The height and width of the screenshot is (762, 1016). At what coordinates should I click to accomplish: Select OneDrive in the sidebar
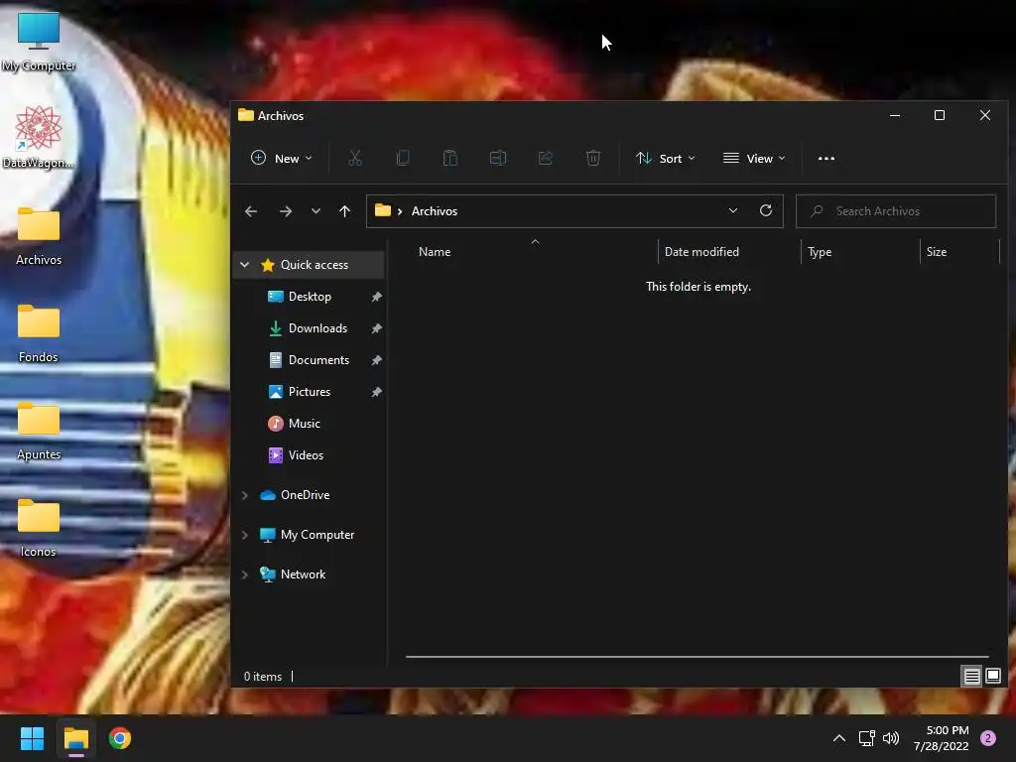(305, 495)
